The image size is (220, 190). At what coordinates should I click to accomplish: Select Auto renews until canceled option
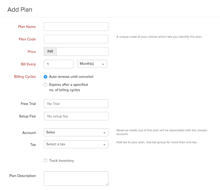point(46,77)
